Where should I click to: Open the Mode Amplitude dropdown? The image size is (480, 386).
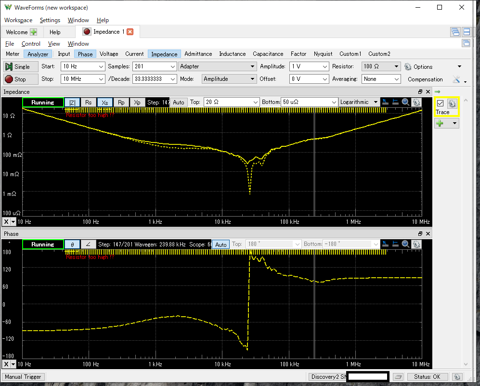[229, 79]
